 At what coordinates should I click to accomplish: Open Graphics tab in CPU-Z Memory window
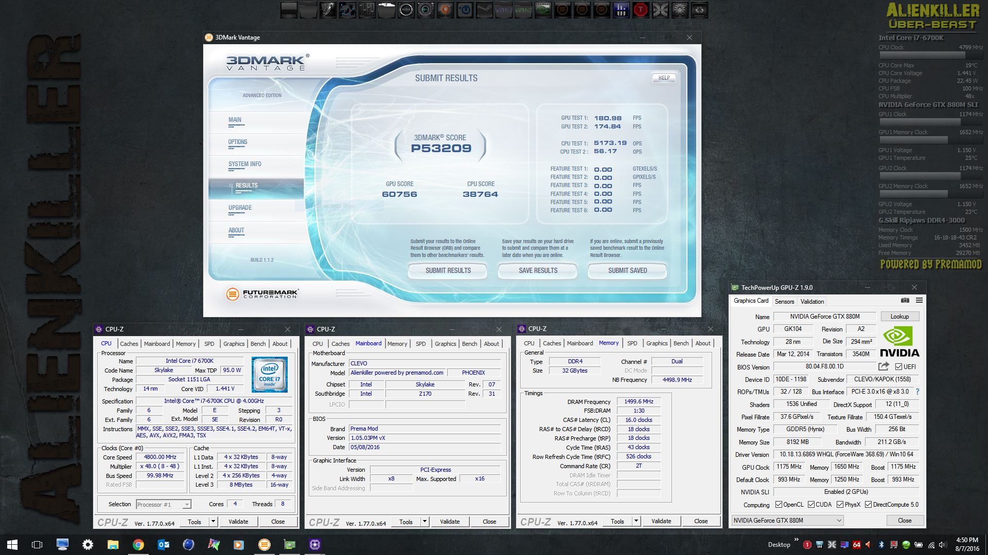657,343
